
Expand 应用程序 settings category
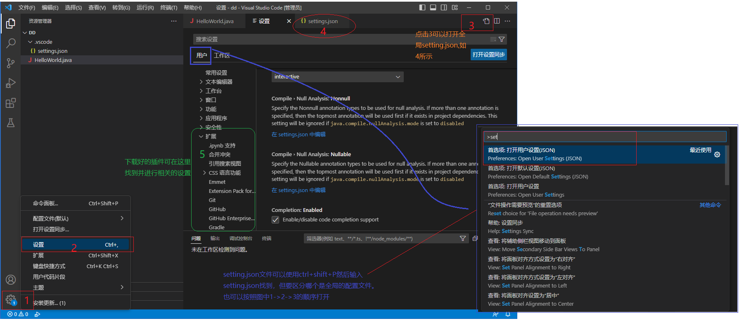tap(201, 118)
